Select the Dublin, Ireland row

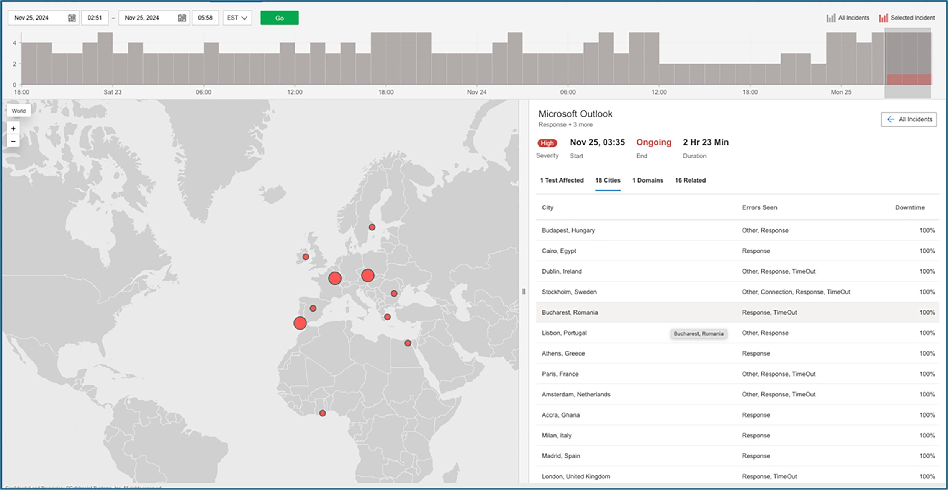click(x=737, y=271)
